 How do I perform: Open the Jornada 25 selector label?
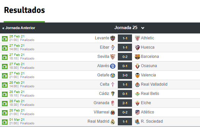pos(126,27)
